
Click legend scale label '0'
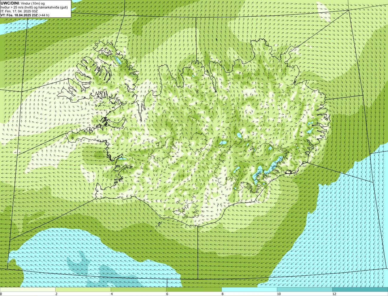[x=1, y=294]
